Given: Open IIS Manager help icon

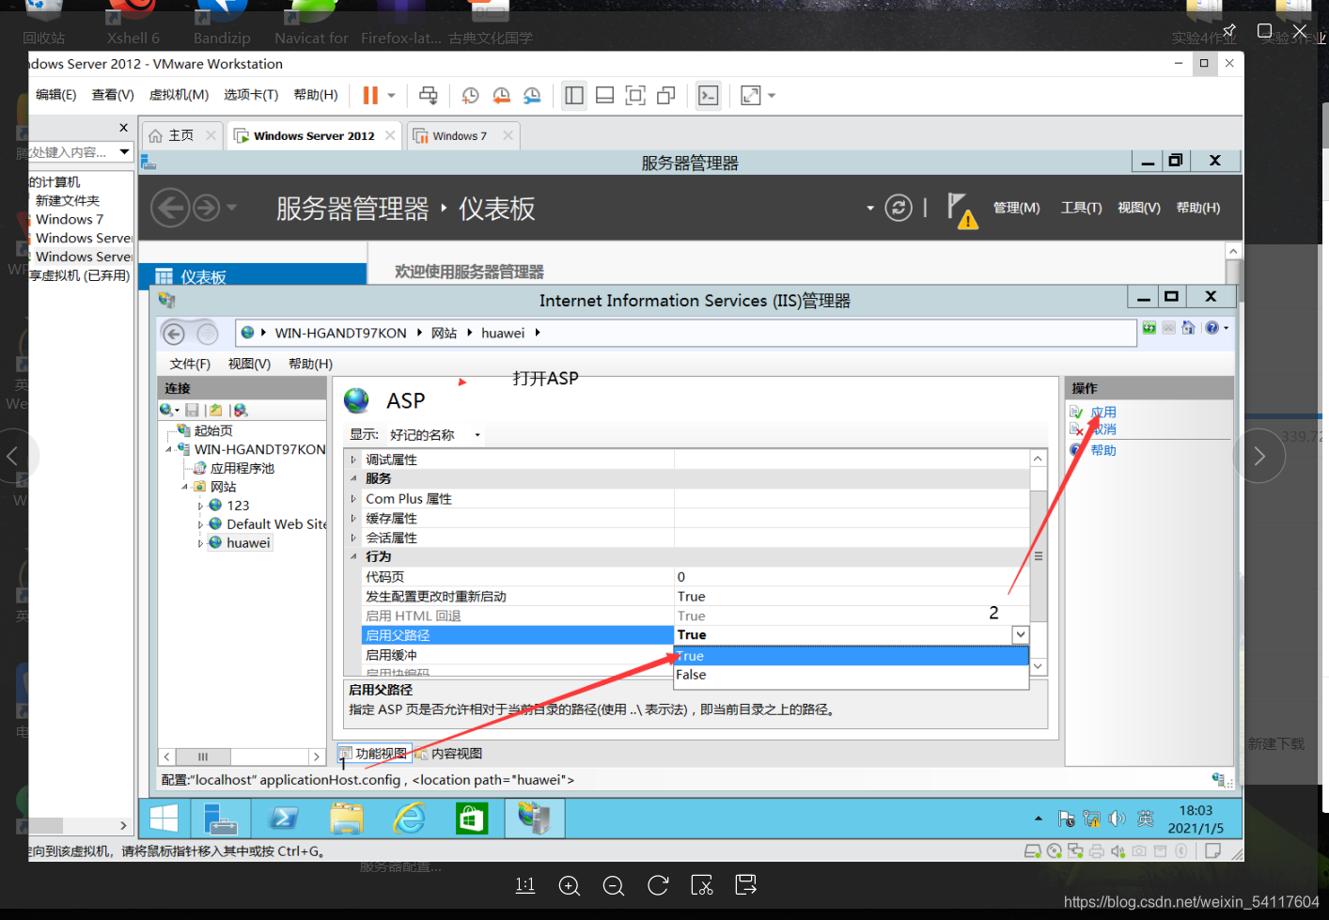Looking at the screenshot, I should tap(1212, 328).
